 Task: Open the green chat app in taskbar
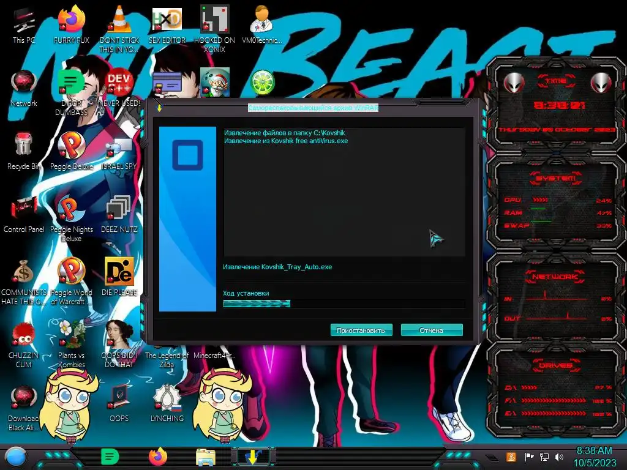point(110,457)
